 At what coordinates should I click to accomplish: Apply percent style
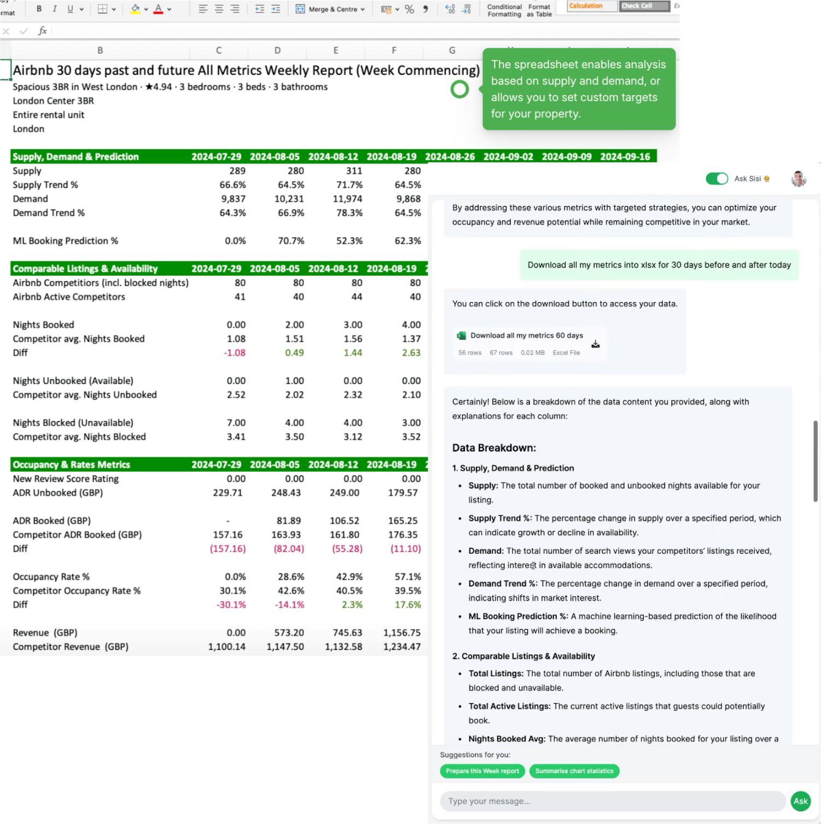tap(409, 9)
